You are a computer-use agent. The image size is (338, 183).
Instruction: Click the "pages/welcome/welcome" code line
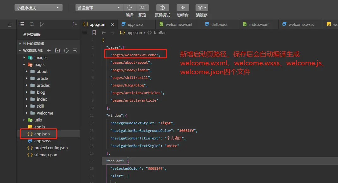[x=136, y=55]
